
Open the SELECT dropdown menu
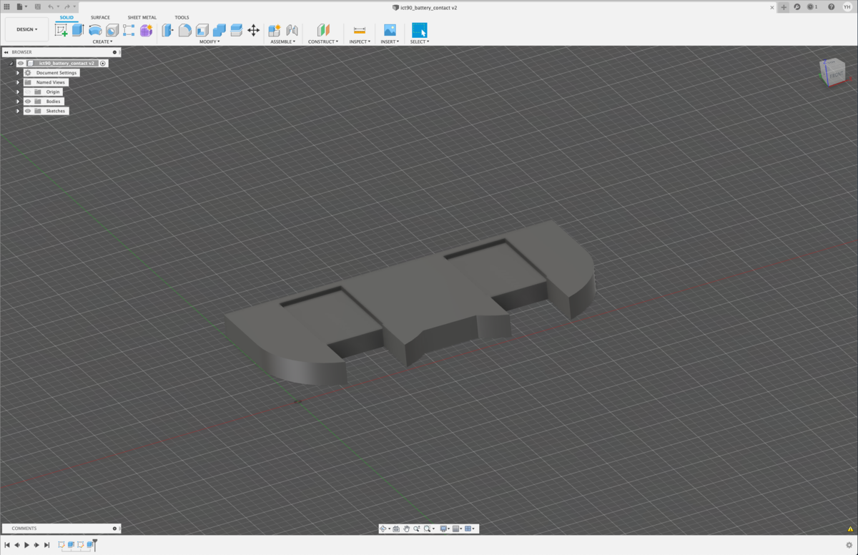point(420,41)
